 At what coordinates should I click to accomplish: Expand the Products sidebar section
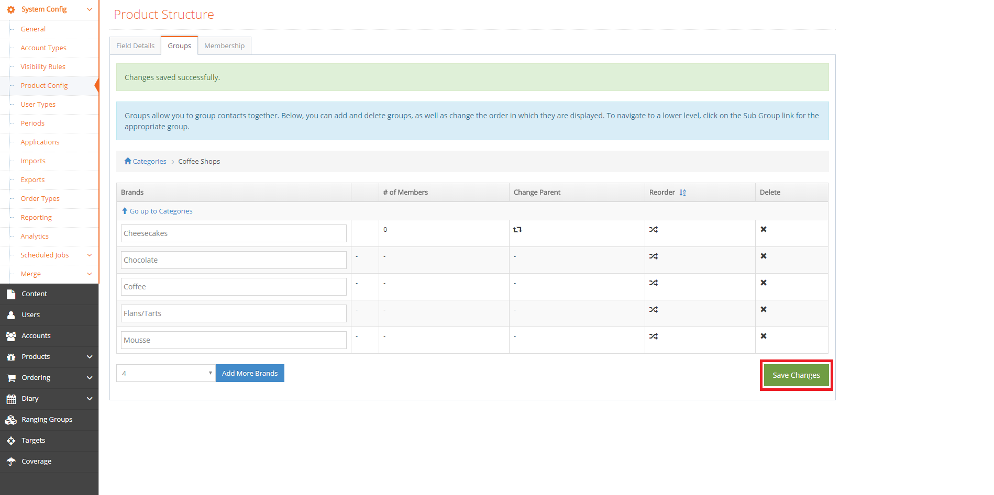point(90,357)
